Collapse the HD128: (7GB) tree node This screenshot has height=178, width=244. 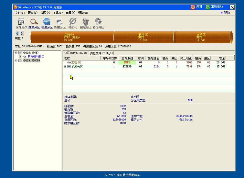(x=16, y=53)
